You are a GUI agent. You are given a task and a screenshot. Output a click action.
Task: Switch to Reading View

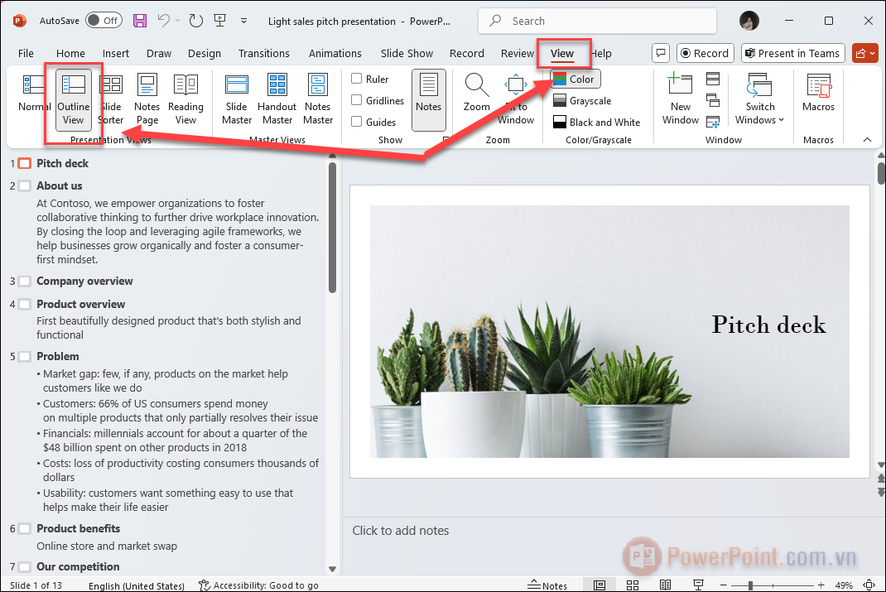185,99
